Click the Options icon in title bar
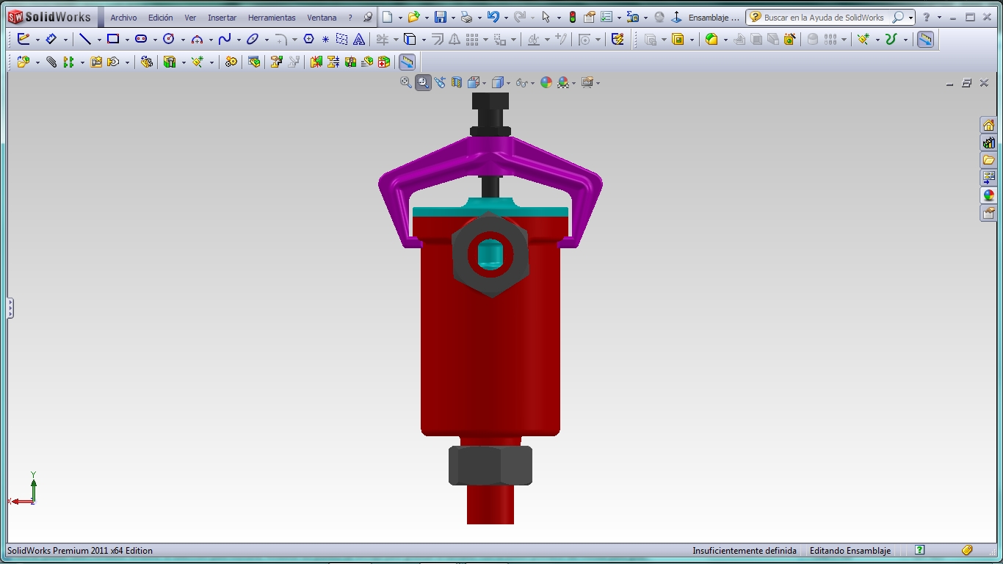This screenshot has height=564, width=1003. (606, 17)
